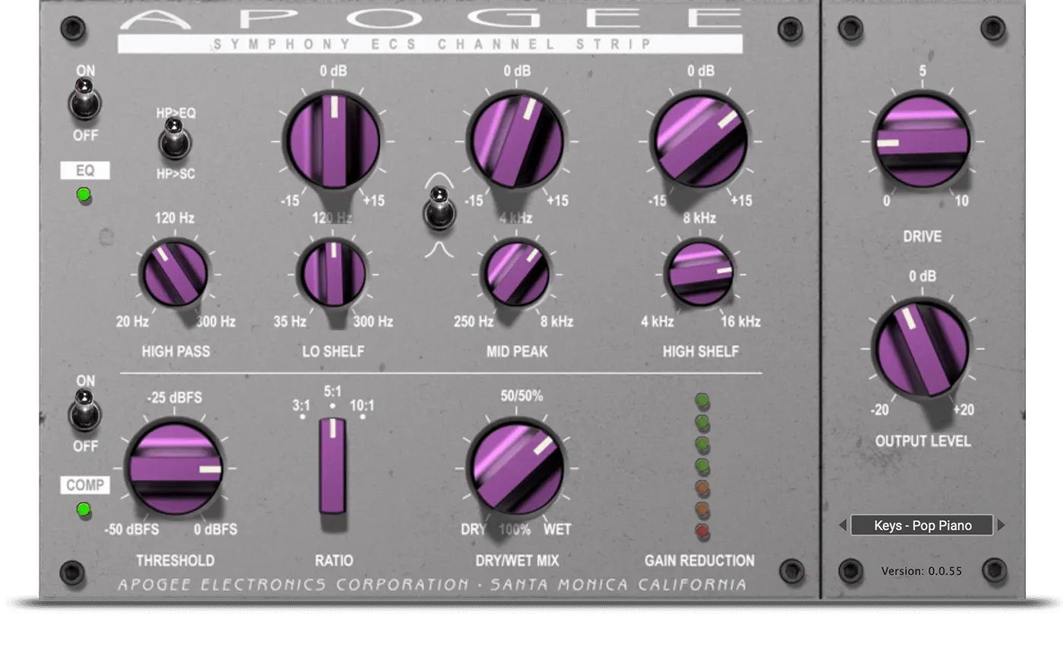This screenshot has height=668, width=1063.
Task: Click the Version: 0.0.55 text
Action: coord(921,571)
